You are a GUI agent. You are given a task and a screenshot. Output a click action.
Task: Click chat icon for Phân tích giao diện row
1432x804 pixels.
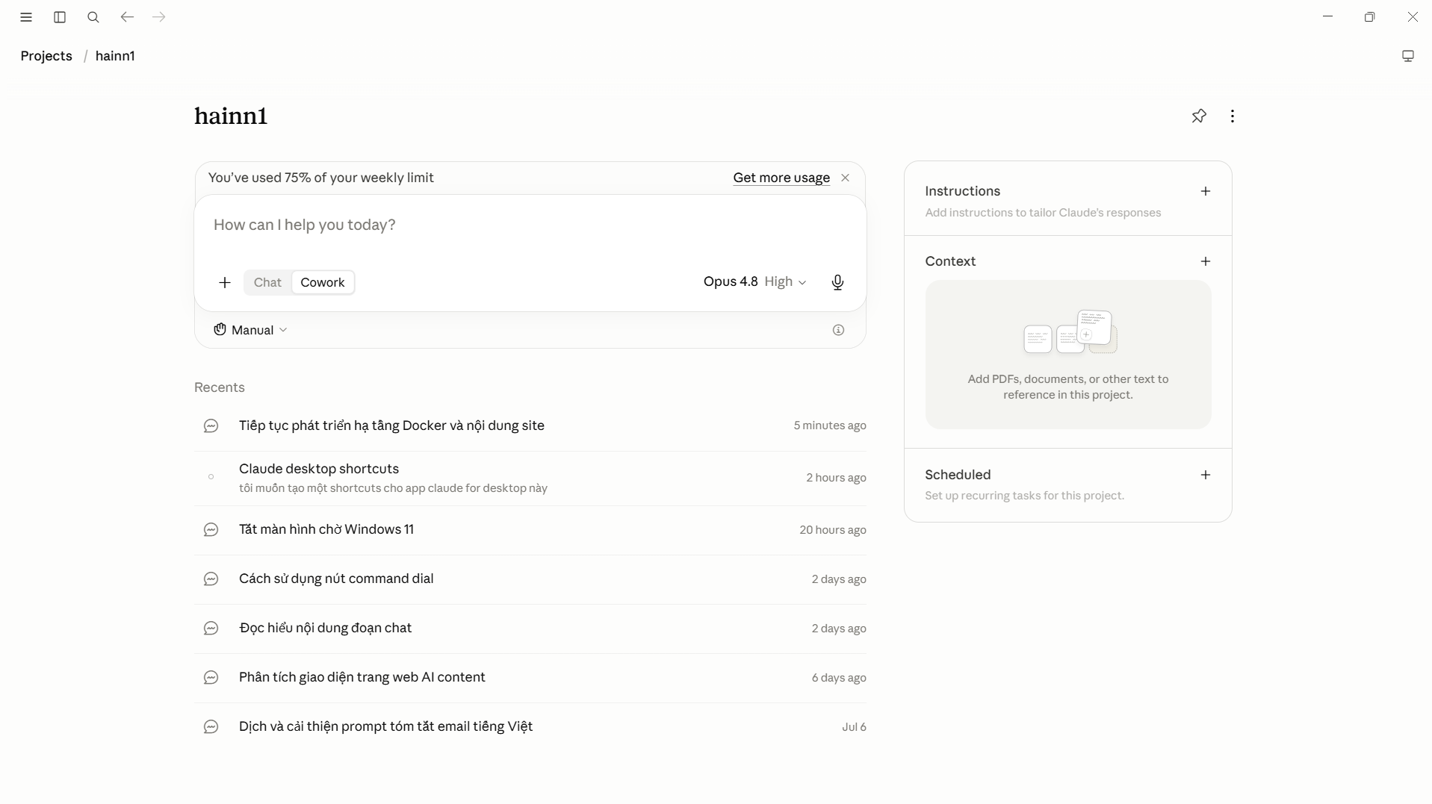(x=211, y=678)
